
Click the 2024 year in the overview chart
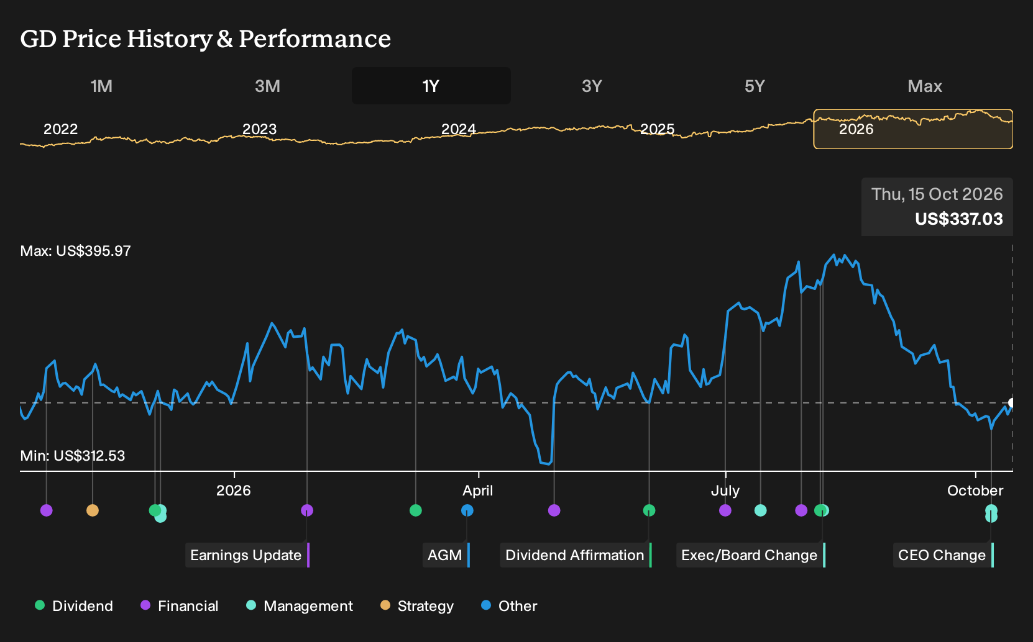tap(459, 129)
